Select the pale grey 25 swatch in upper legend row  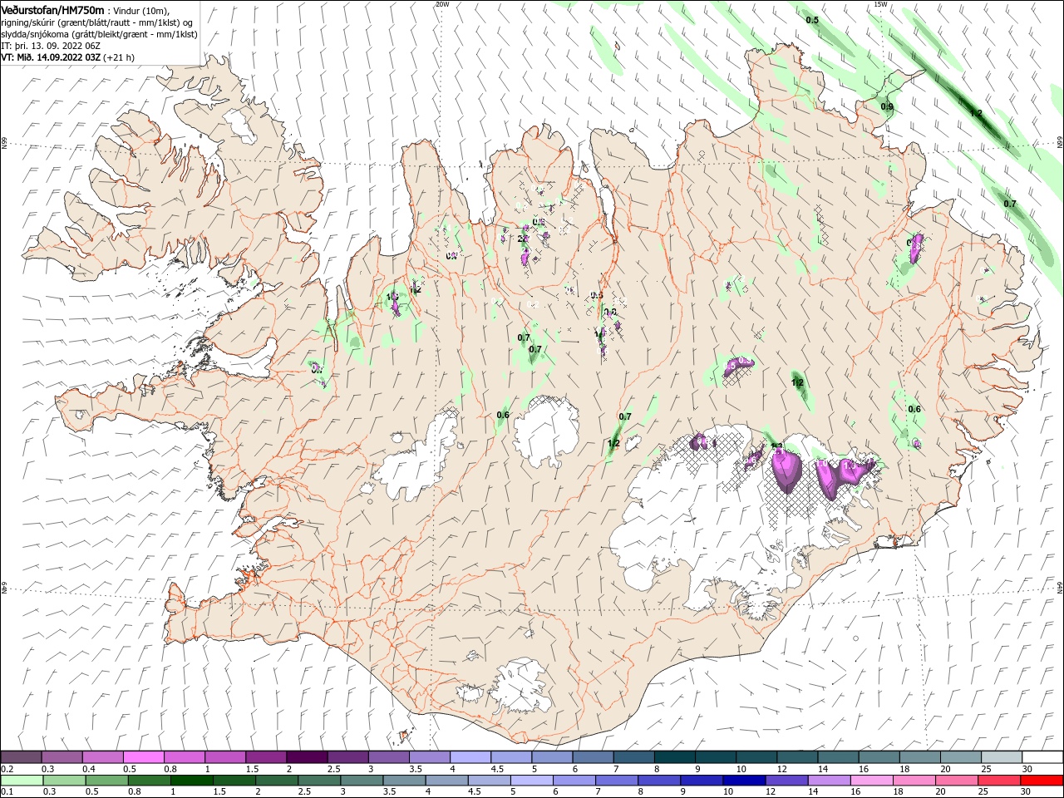tap(1002, 757)
